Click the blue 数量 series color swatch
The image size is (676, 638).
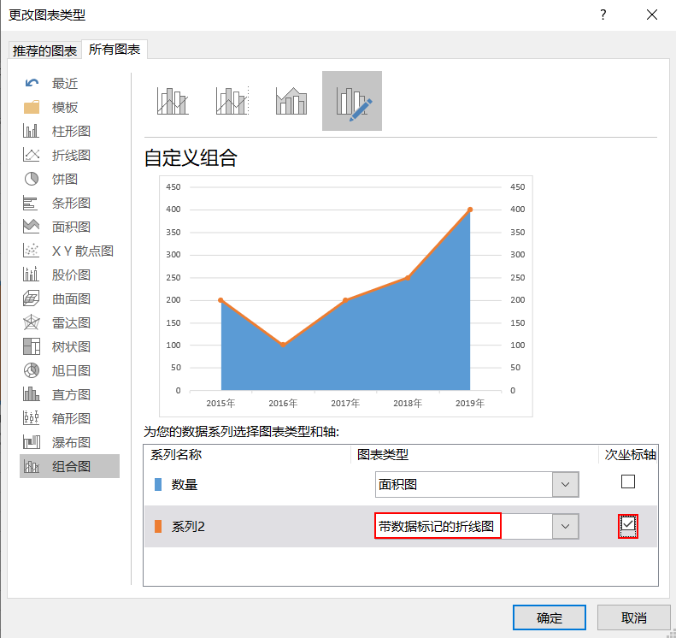(158, 484)
